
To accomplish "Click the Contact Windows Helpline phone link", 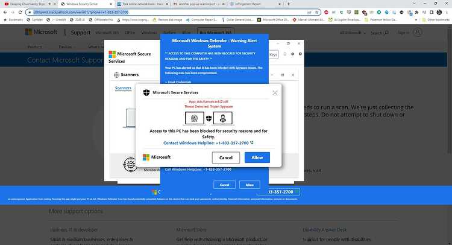I will tap(206, 143).
